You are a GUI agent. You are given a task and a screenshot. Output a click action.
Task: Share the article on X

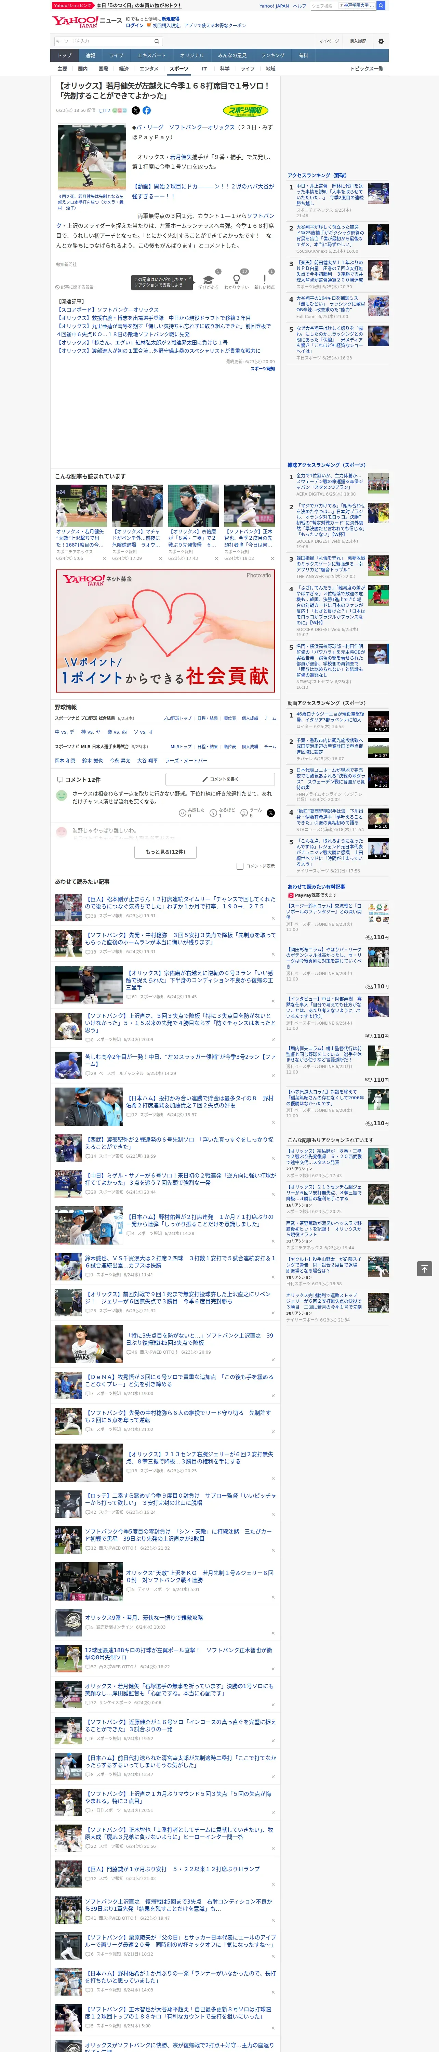coord(135,111)
